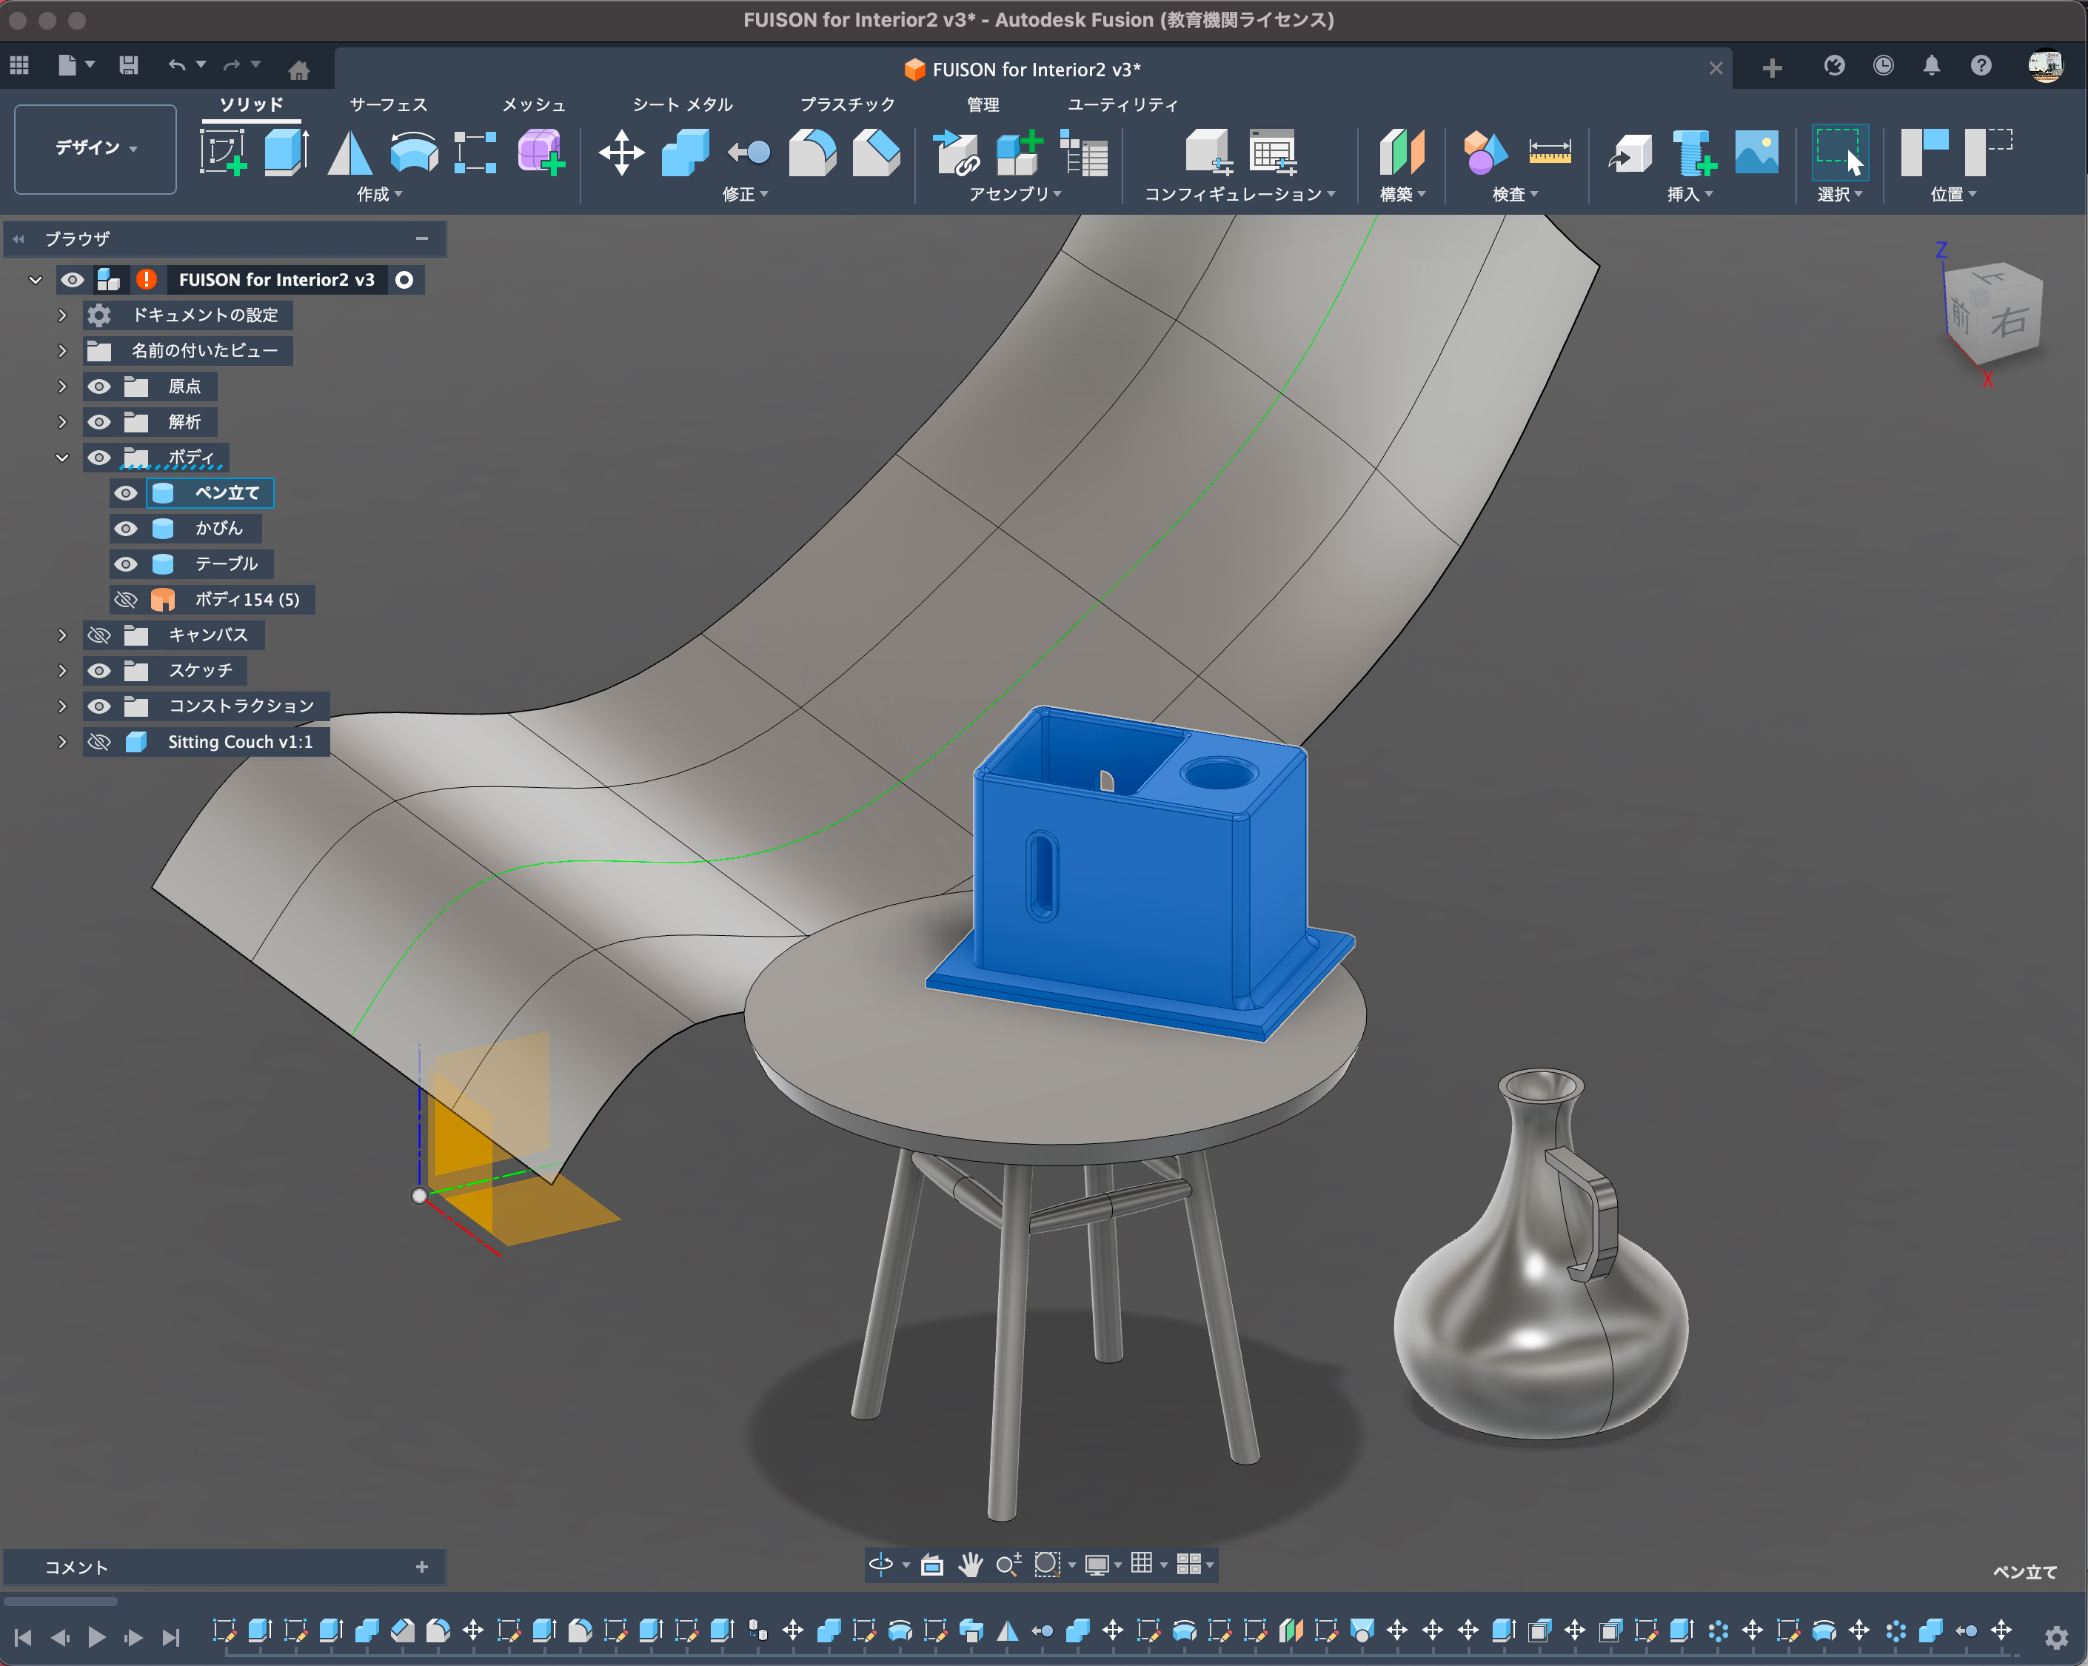Expand the スケッチ folder
Image resolution: width=2088 pixels, height=1666 pixels.
62,670
